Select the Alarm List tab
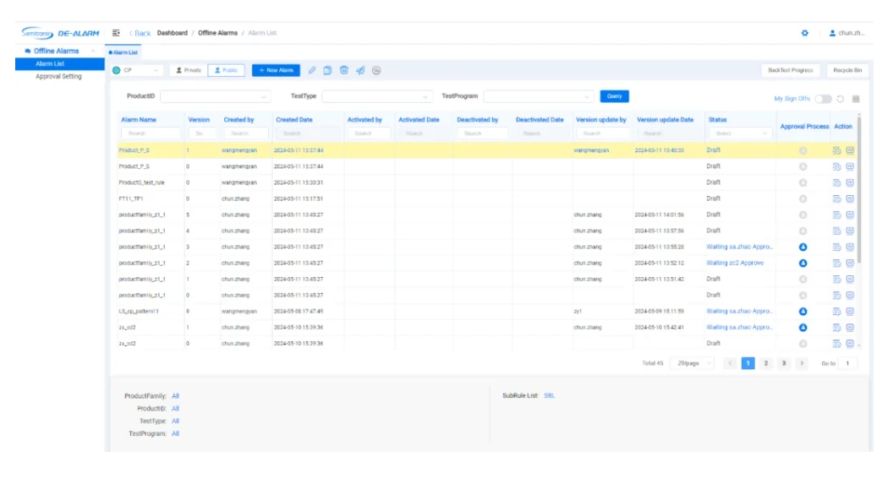The image size is (893, 484). (123, 52)
